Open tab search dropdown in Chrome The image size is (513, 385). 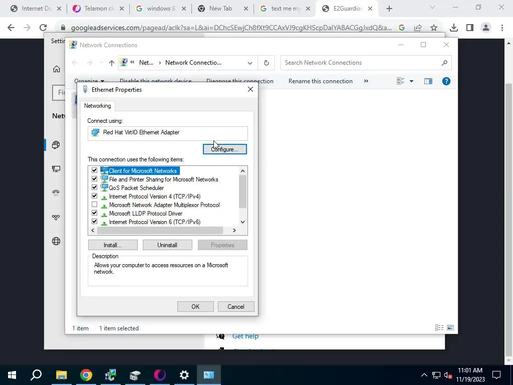tap(432, 7)
